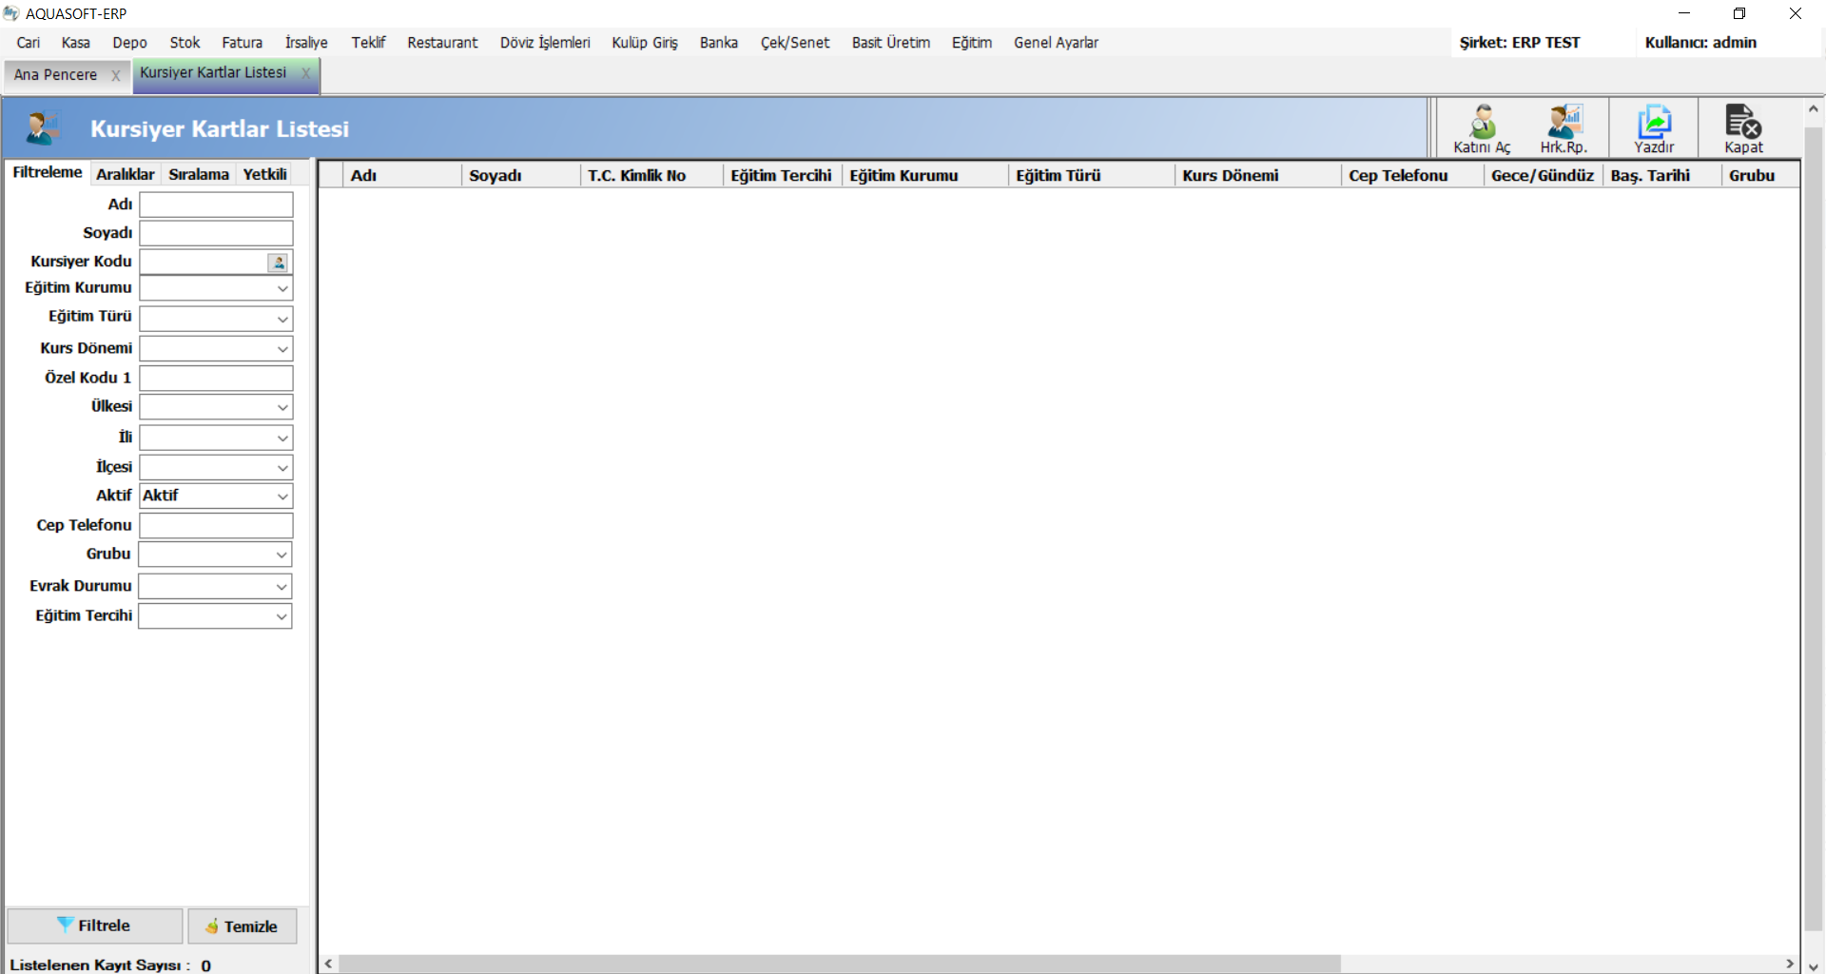This screenshot has height=974, width=1826.
Task: Click into the Cep Telefonu filter field
Action: point(216,526)
